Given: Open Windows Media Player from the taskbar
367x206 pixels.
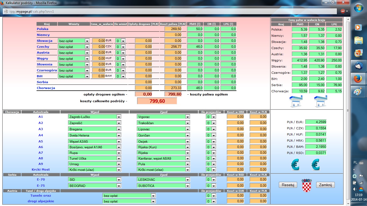Looking at the screenshot, I should [x=358, y=27].
